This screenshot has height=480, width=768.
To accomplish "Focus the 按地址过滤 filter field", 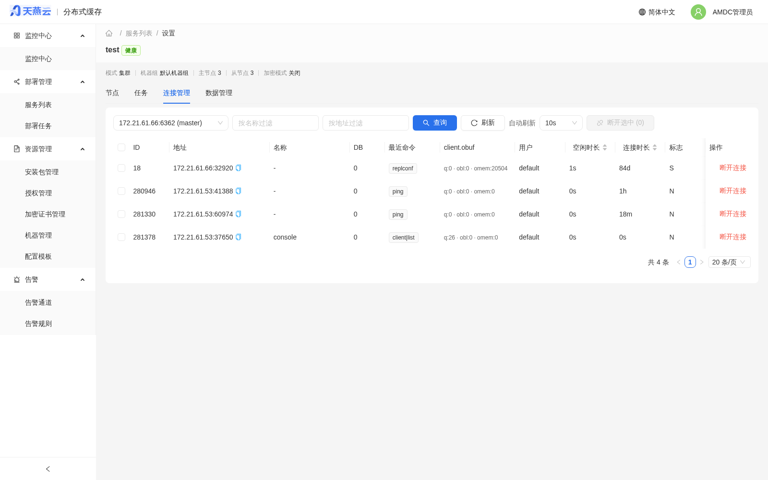I will click(x=366, y=123).
